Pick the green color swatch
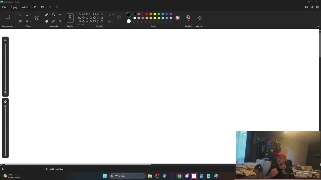This screenshot has height=180, width=321. coord(159,14)
